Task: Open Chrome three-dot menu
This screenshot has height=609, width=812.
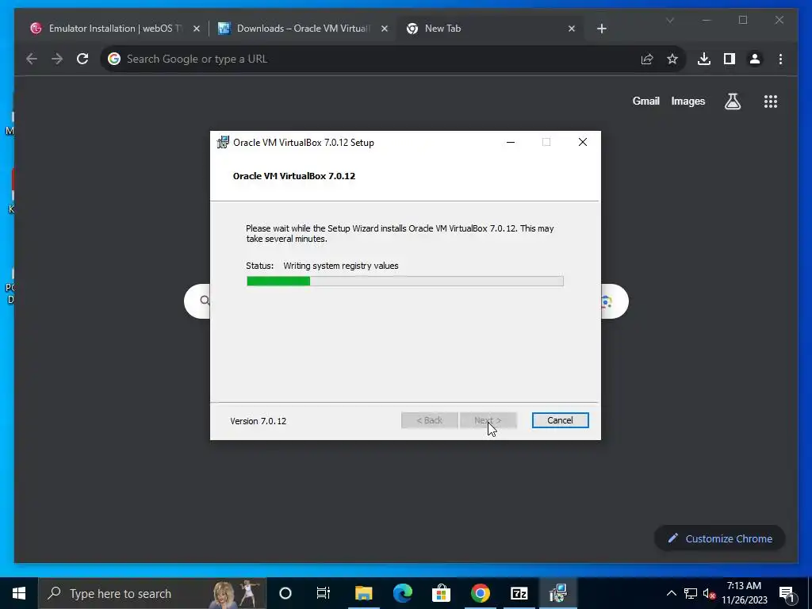Action: [x=780, y=59]
